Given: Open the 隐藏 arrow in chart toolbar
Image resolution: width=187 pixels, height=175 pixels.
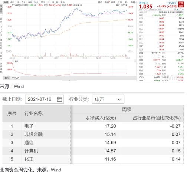Looking at the screenshot, I should point(133,2).
